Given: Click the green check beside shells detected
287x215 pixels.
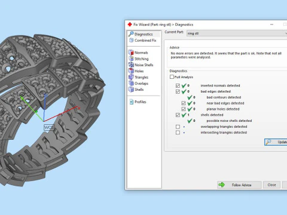Looking at the screenshot, I should tap(184, 115).
